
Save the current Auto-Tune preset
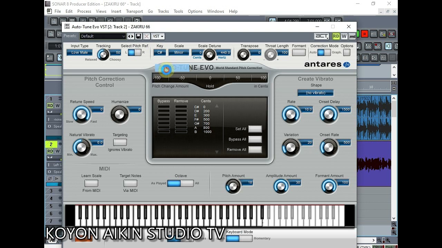tap(138, 36)
